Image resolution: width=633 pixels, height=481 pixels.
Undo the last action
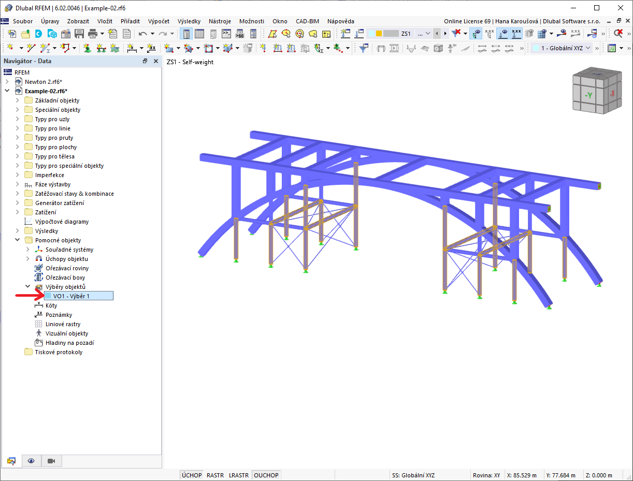tap(142, 34)
